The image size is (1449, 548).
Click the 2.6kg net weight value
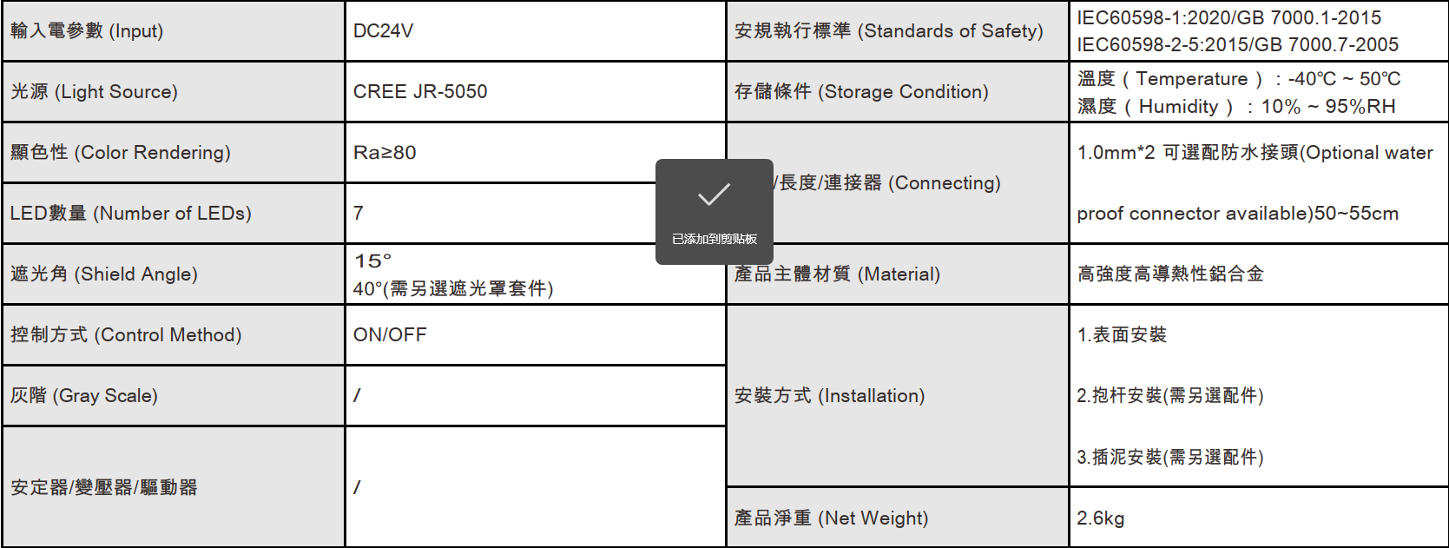tap(1101, 518)
